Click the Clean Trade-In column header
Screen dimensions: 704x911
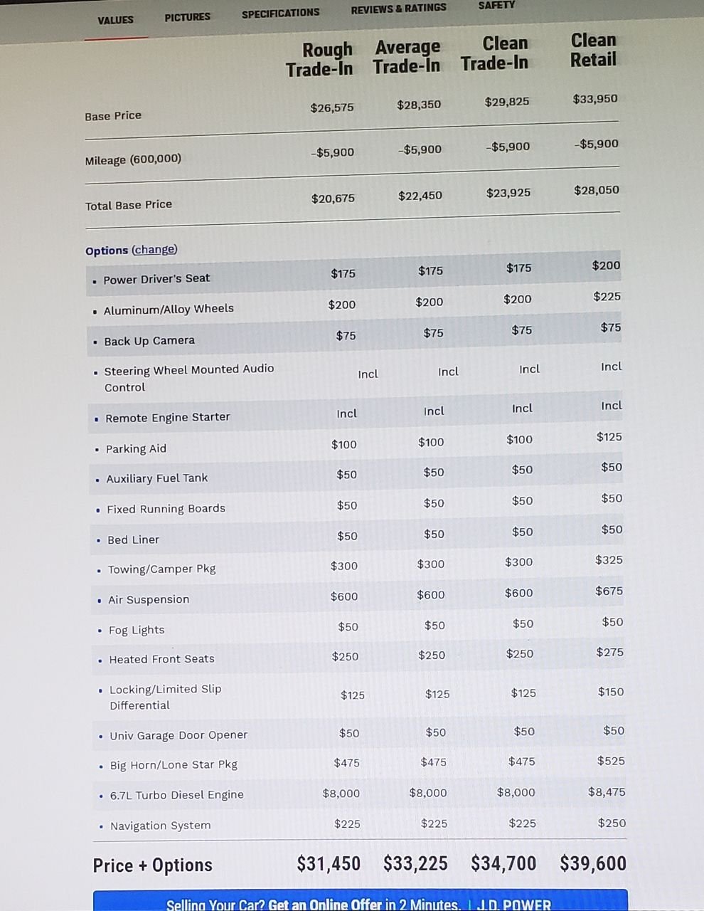[x=495, y=53]
